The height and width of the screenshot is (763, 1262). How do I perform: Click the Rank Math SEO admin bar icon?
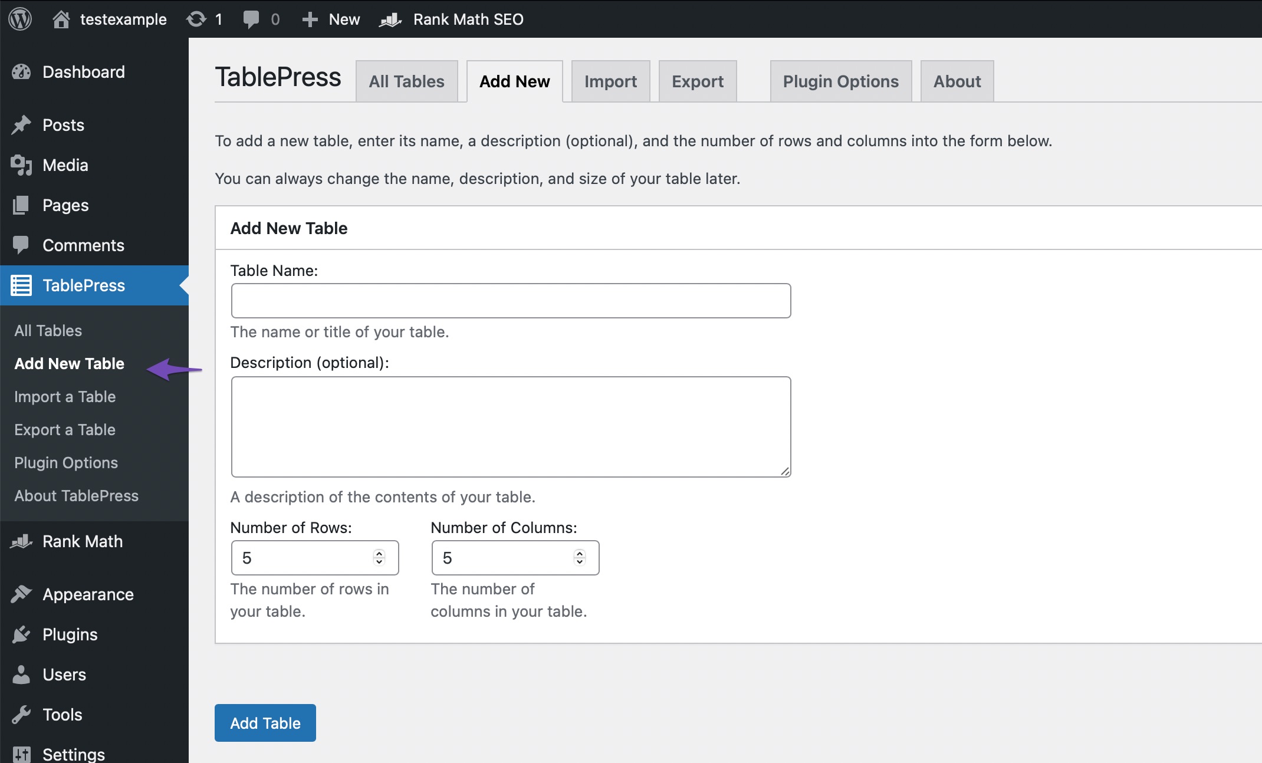(390, 19)
